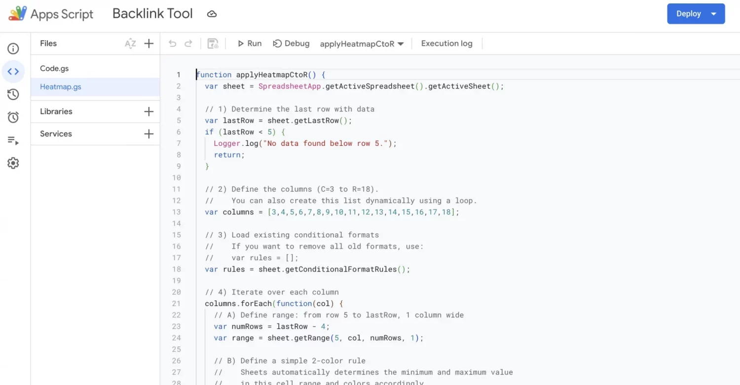Open the Overview info icon in sidebar
The height and width of the screenshot is (385, 740).
point(13,48)
